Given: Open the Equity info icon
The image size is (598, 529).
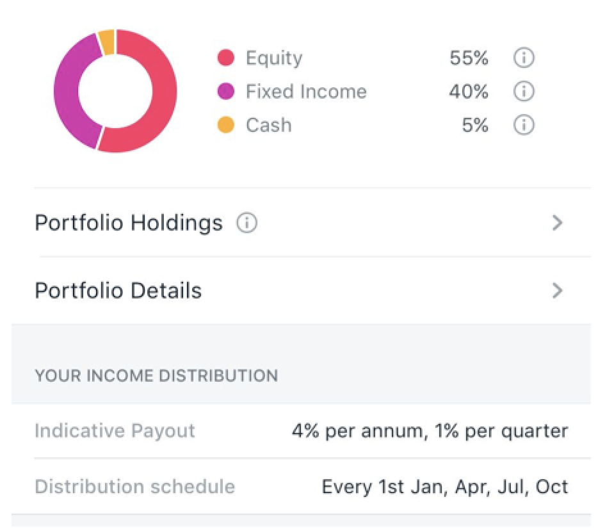Looking at the screenshot, I should pos(524,58).
